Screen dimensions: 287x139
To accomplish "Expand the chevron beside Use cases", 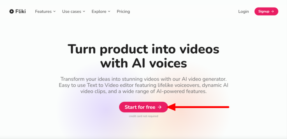I will coord(84,11).
